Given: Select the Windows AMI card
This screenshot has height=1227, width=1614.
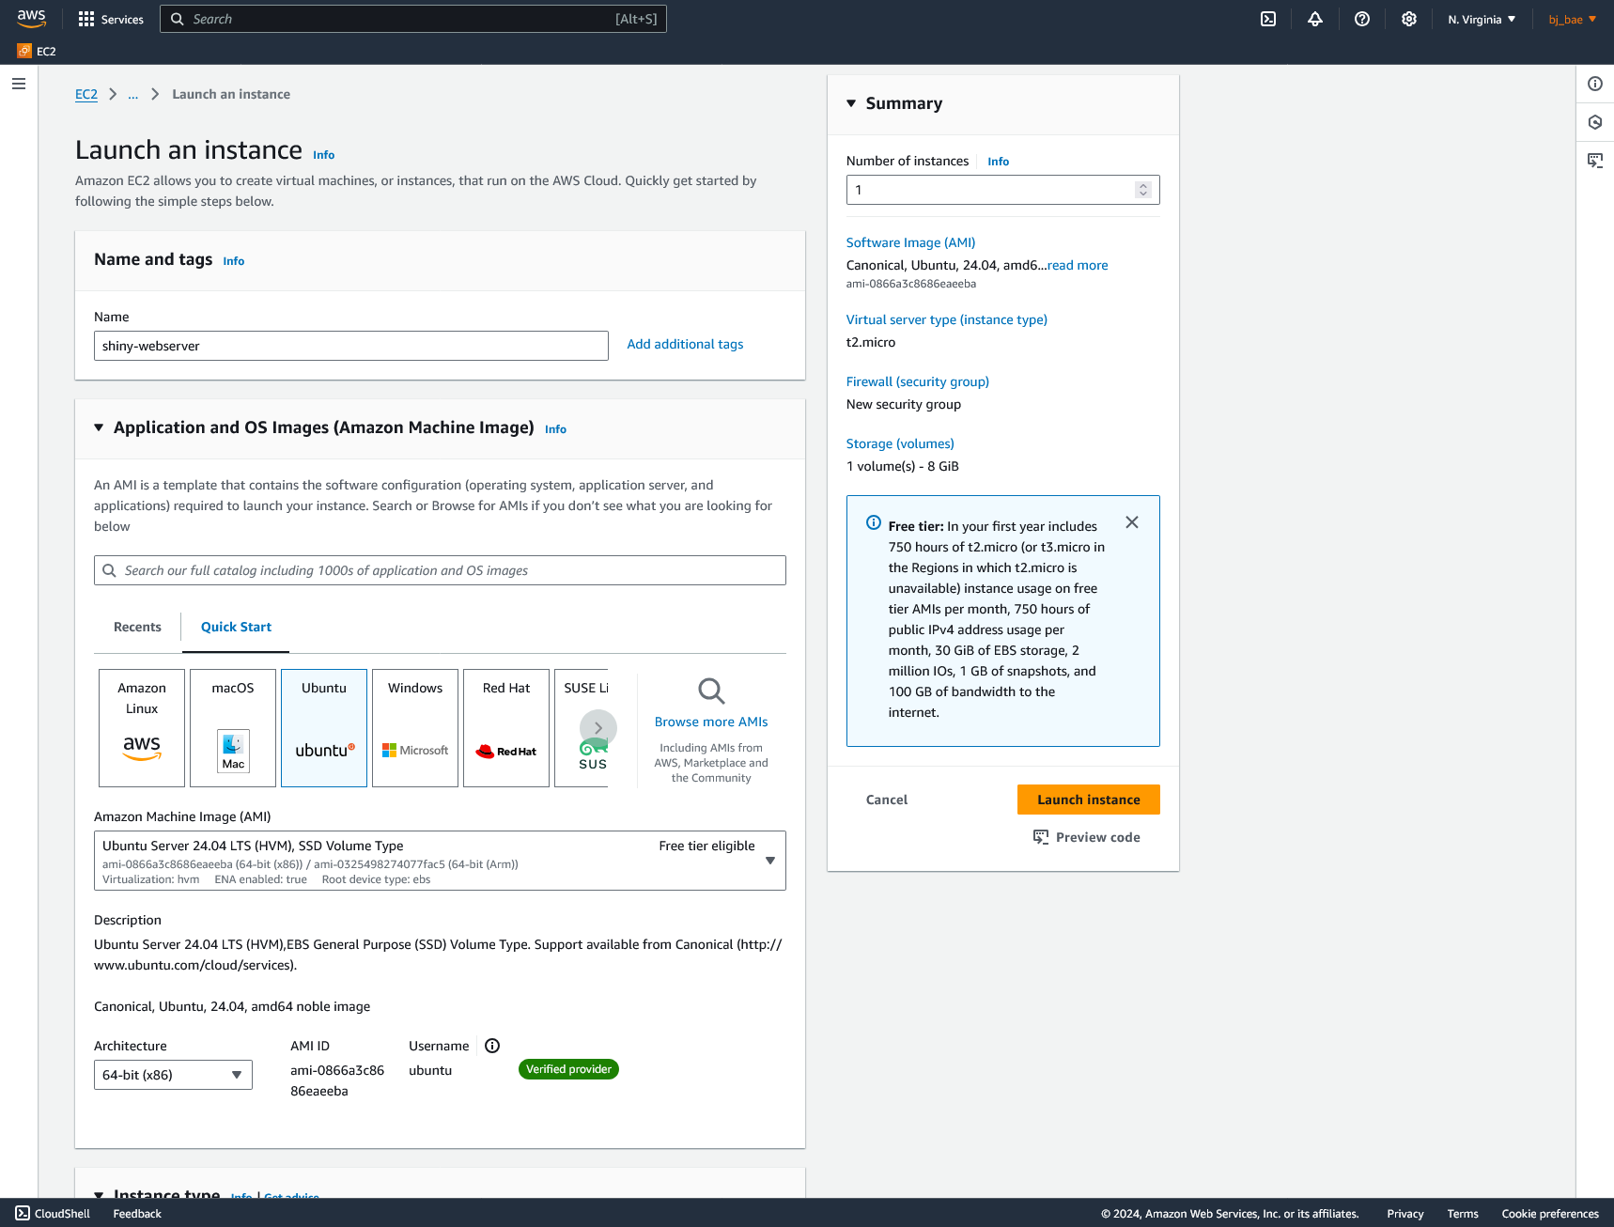Looking at the screenshot, I should point(414,727).
